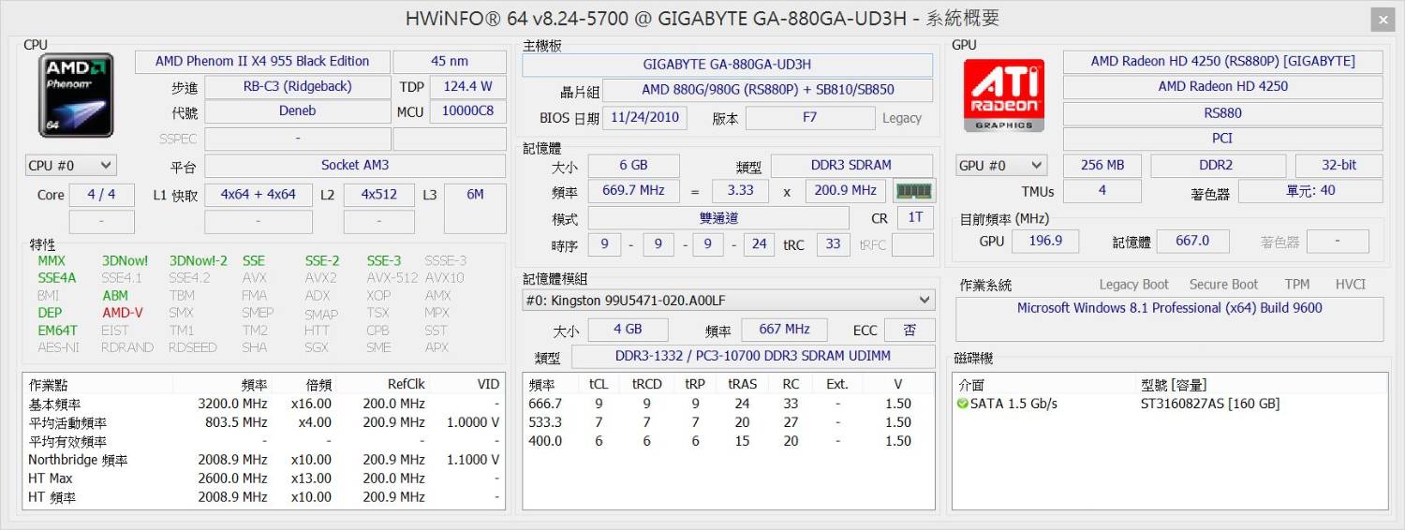This screenshot has height=530, width=1405.
Task: Click the 256 MB video memory field
Action: 1102,166
